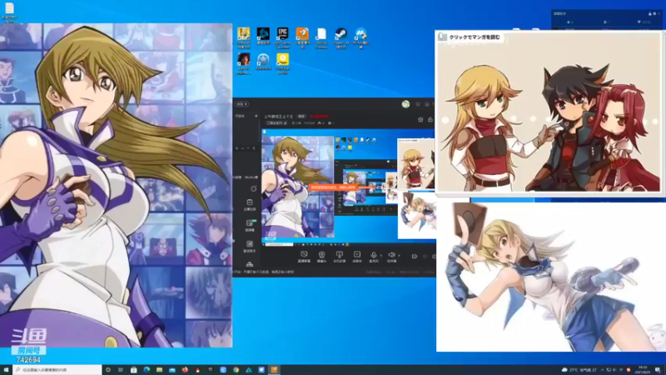Open the dark triangle-logo desktop shortcut
666x375 pixels.
pos(263,36)
